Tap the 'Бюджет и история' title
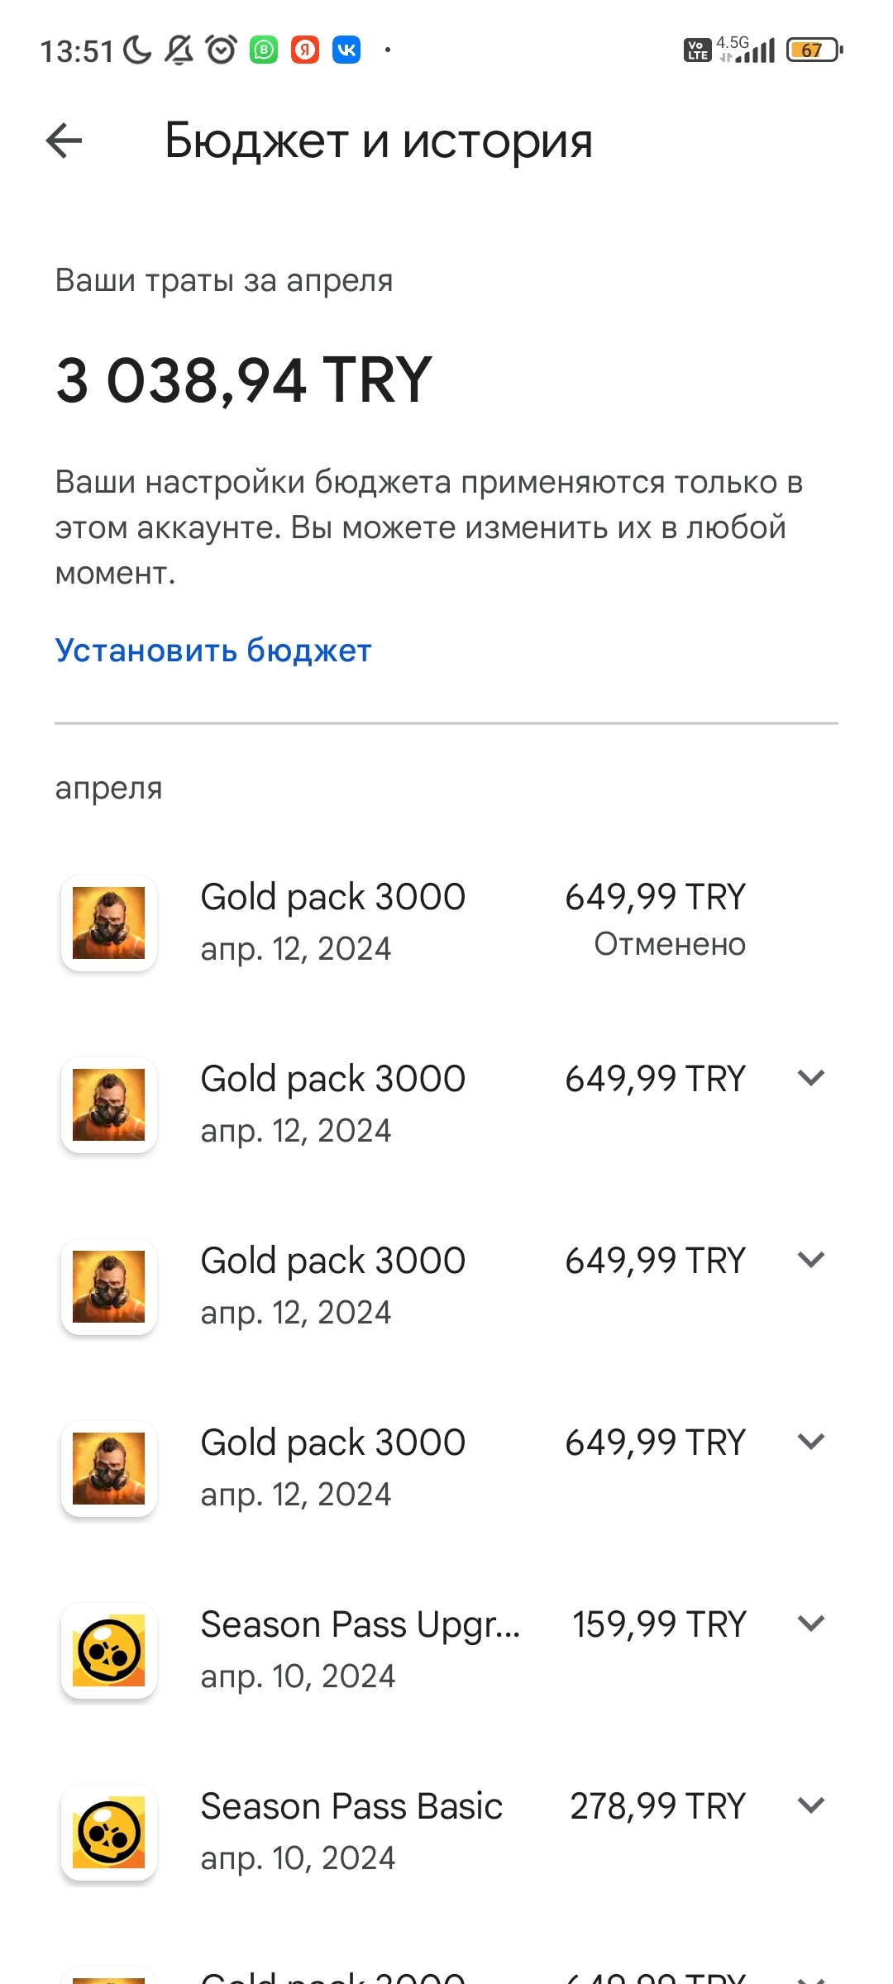This screenshot has height=1984, width=893. (x=379, y=141)
